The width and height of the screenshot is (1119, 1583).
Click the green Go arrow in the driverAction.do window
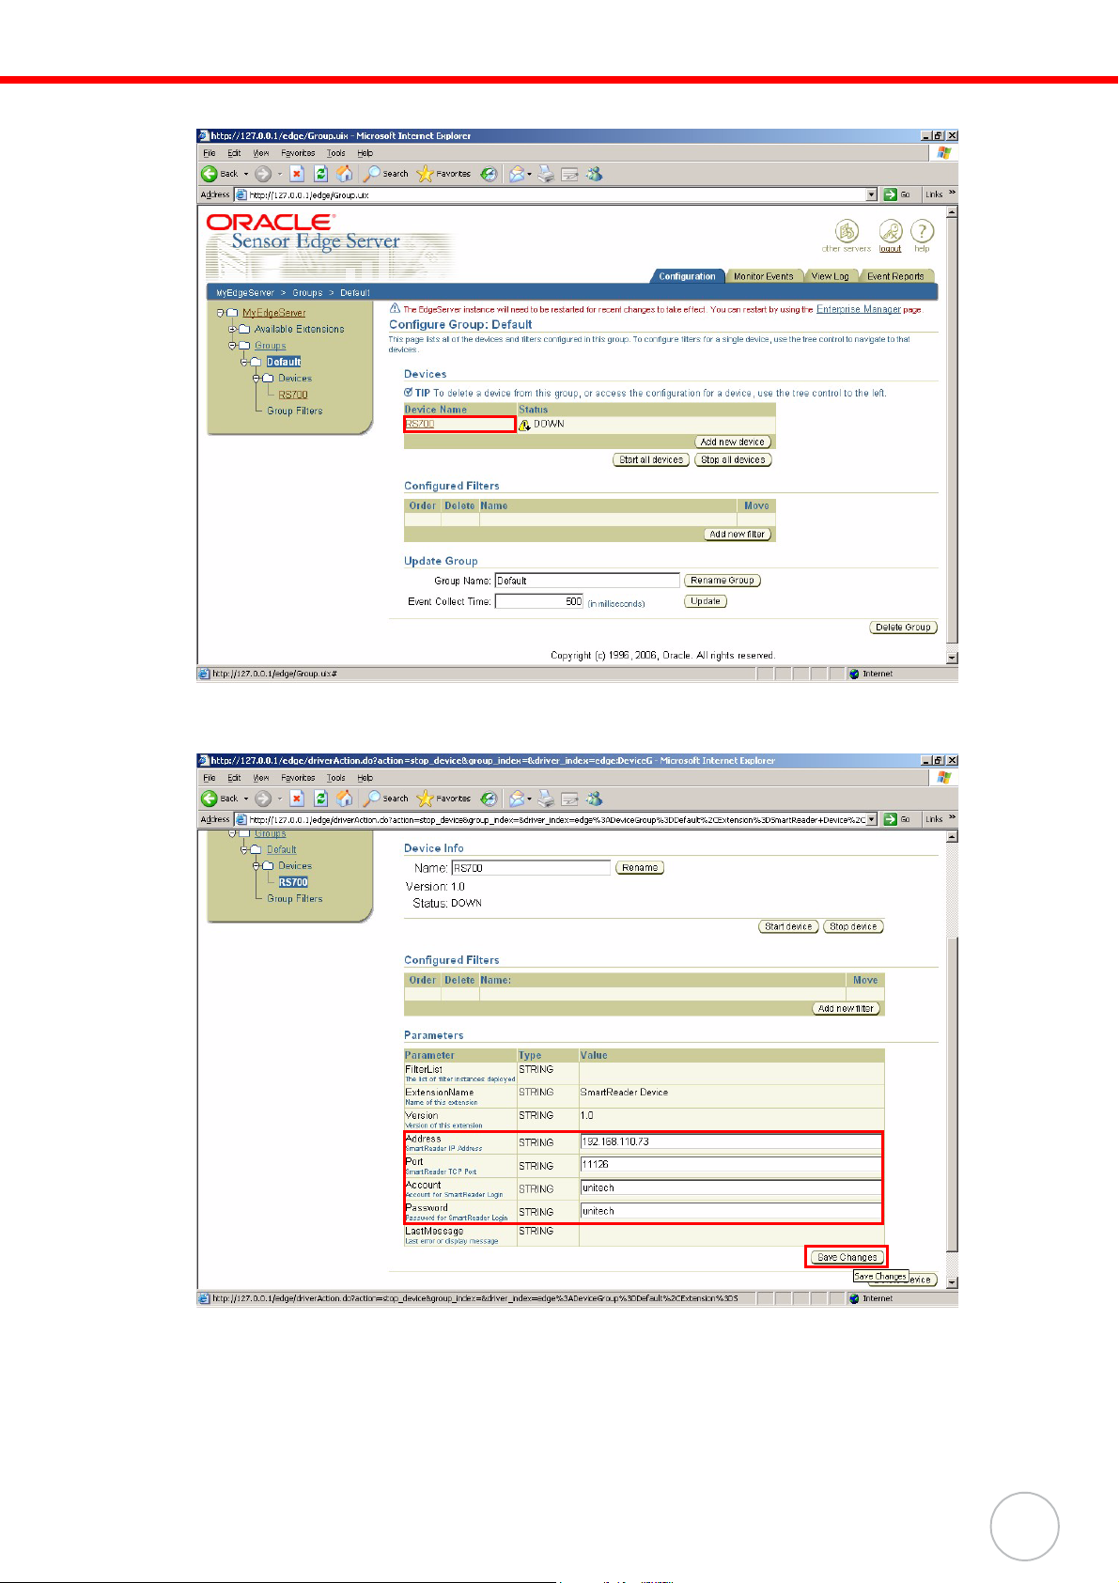point(890,819)
